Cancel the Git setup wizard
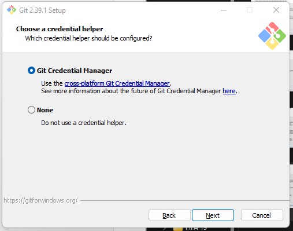Image resolution: width=293 pixels, height=231 pixels. [x=262, y=215]
